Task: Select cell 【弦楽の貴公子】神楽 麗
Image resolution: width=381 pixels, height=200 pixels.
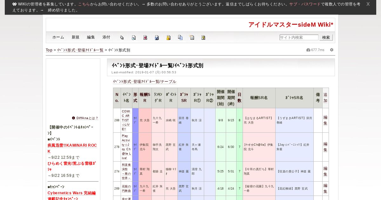Action: pos(294,171)
